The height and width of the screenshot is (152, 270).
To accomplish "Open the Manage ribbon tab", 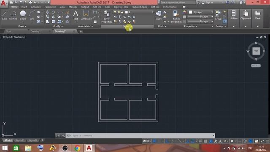I will 73,7.
